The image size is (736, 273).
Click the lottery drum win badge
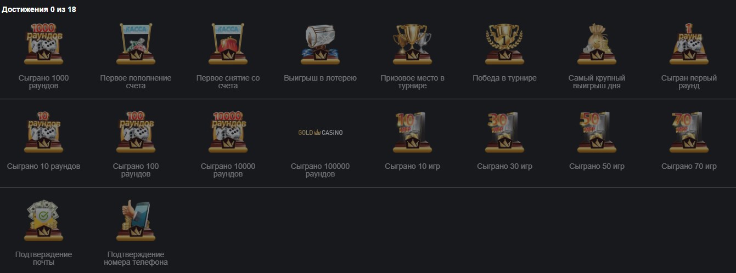(x=320, y=44)
